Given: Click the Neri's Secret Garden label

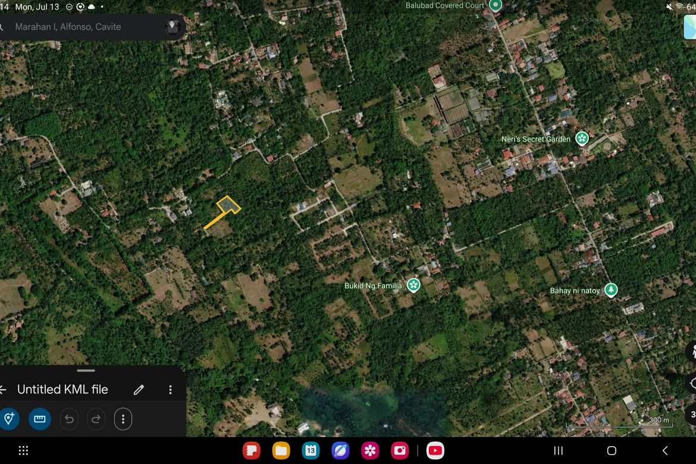Looking at the screenshot, I should [536, 139].
